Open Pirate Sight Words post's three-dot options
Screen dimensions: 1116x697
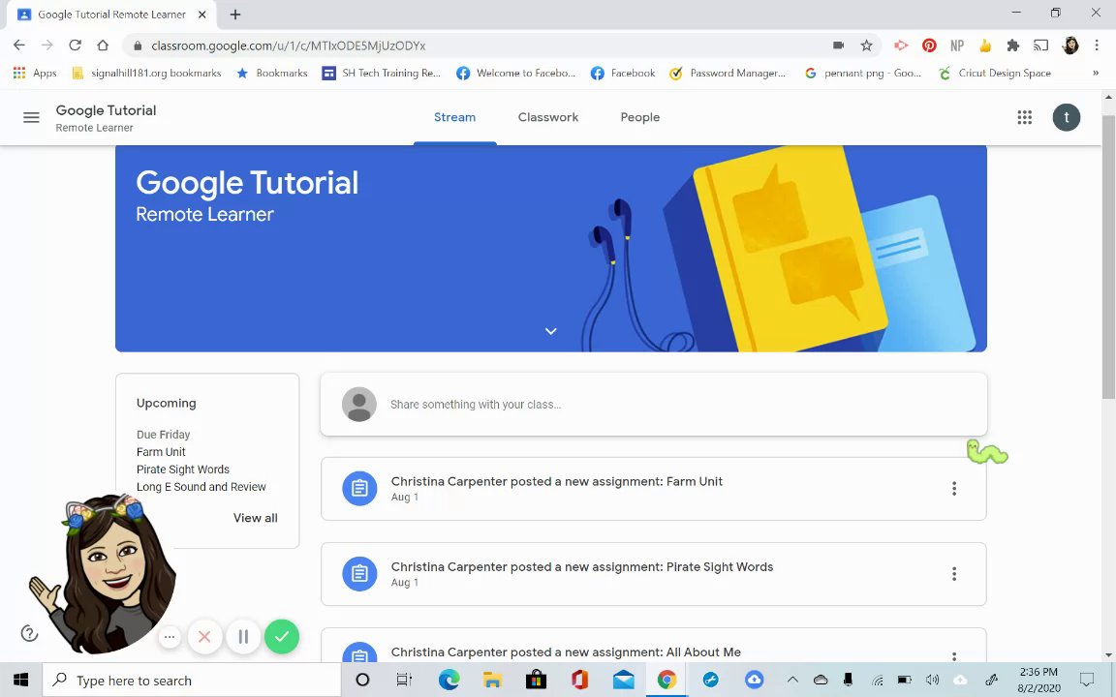tap(953, 574)
